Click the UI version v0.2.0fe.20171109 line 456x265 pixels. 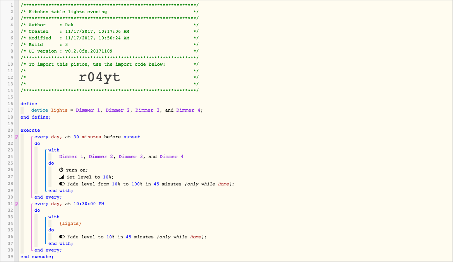point(109,51)
